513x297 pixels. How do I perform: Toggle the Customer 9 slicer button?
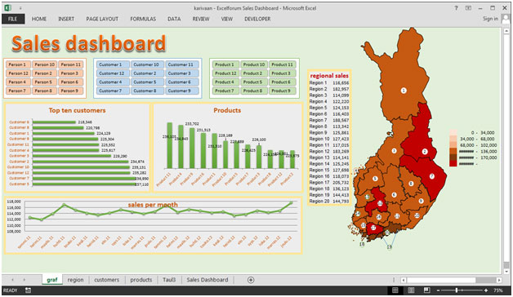click(x=182, y=91)
